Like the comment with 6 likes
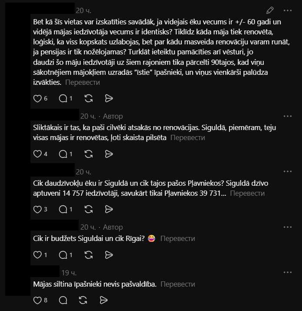302x311 pixels. pos(37,98)
